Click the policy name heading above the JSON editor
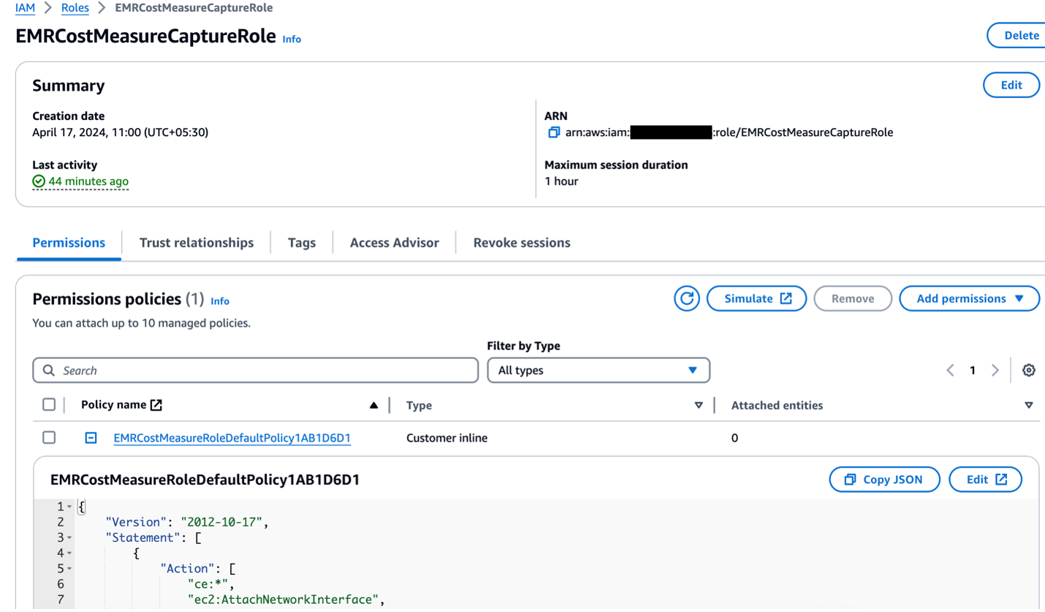This screenshot has width=1045, height=612. tap(205, 480)
